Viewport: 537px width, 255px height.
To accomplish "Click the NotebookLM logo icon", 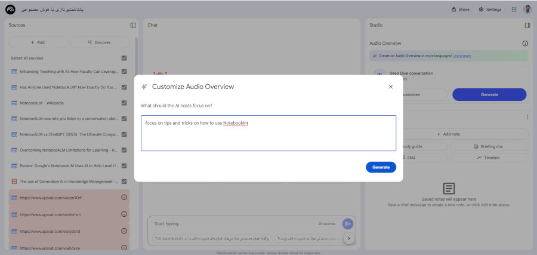I will [x=10, y=10].
